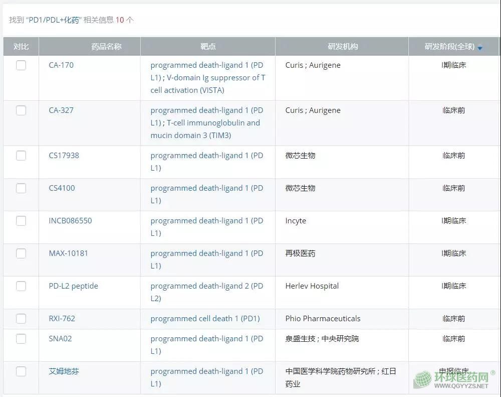Click the 药品名称 column header

(x=106, y=47)
